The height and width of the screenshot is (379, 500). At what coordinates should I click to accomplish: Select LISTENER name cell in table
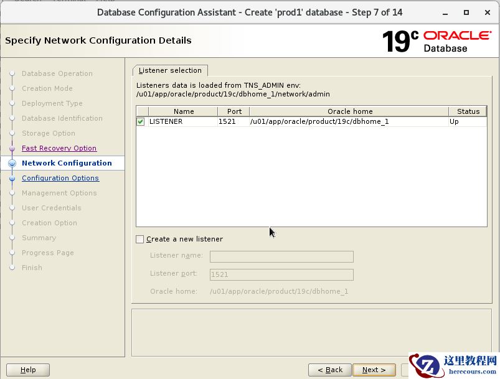(x=183, y=121)
